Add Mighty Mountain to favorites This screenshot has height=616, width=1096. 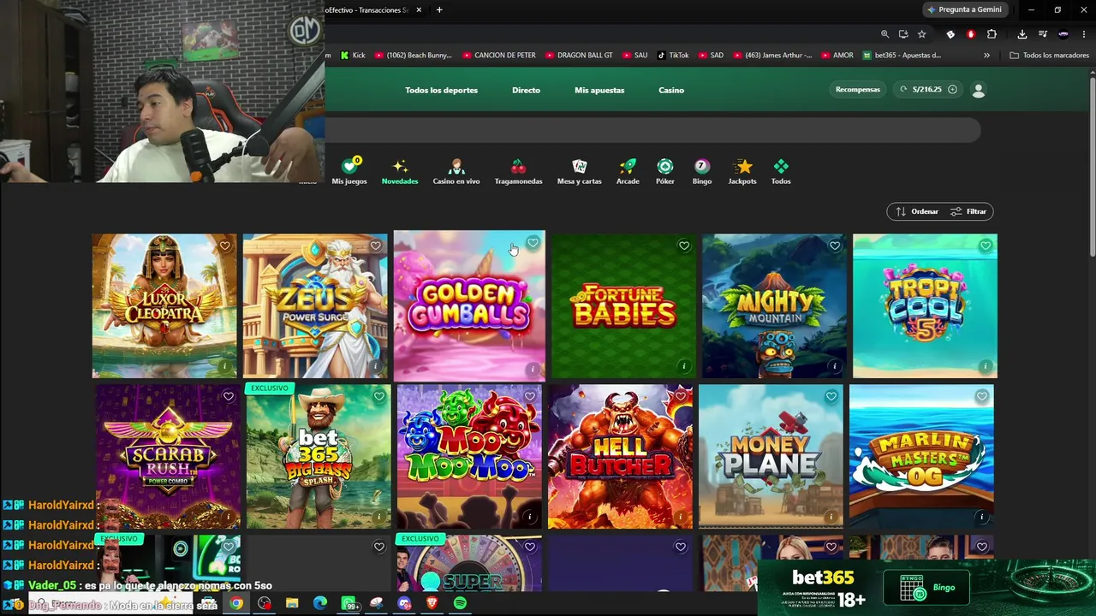[x=834, y=246]
